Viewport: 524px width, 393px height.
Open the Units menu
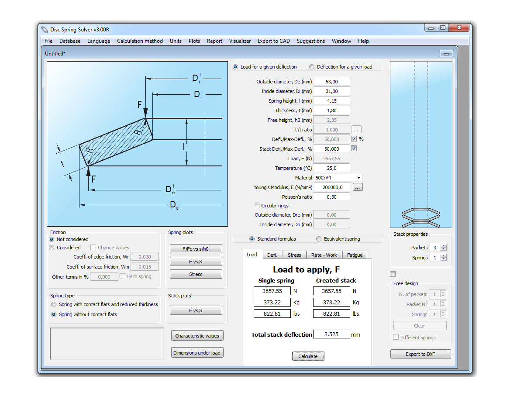(x=176, y=41)
